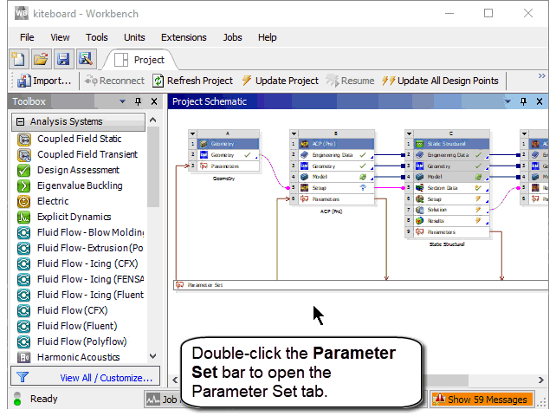Viewport: 556px width, 416px height.
Task: Click View All / Customize link
Action: tap(106, 378)
